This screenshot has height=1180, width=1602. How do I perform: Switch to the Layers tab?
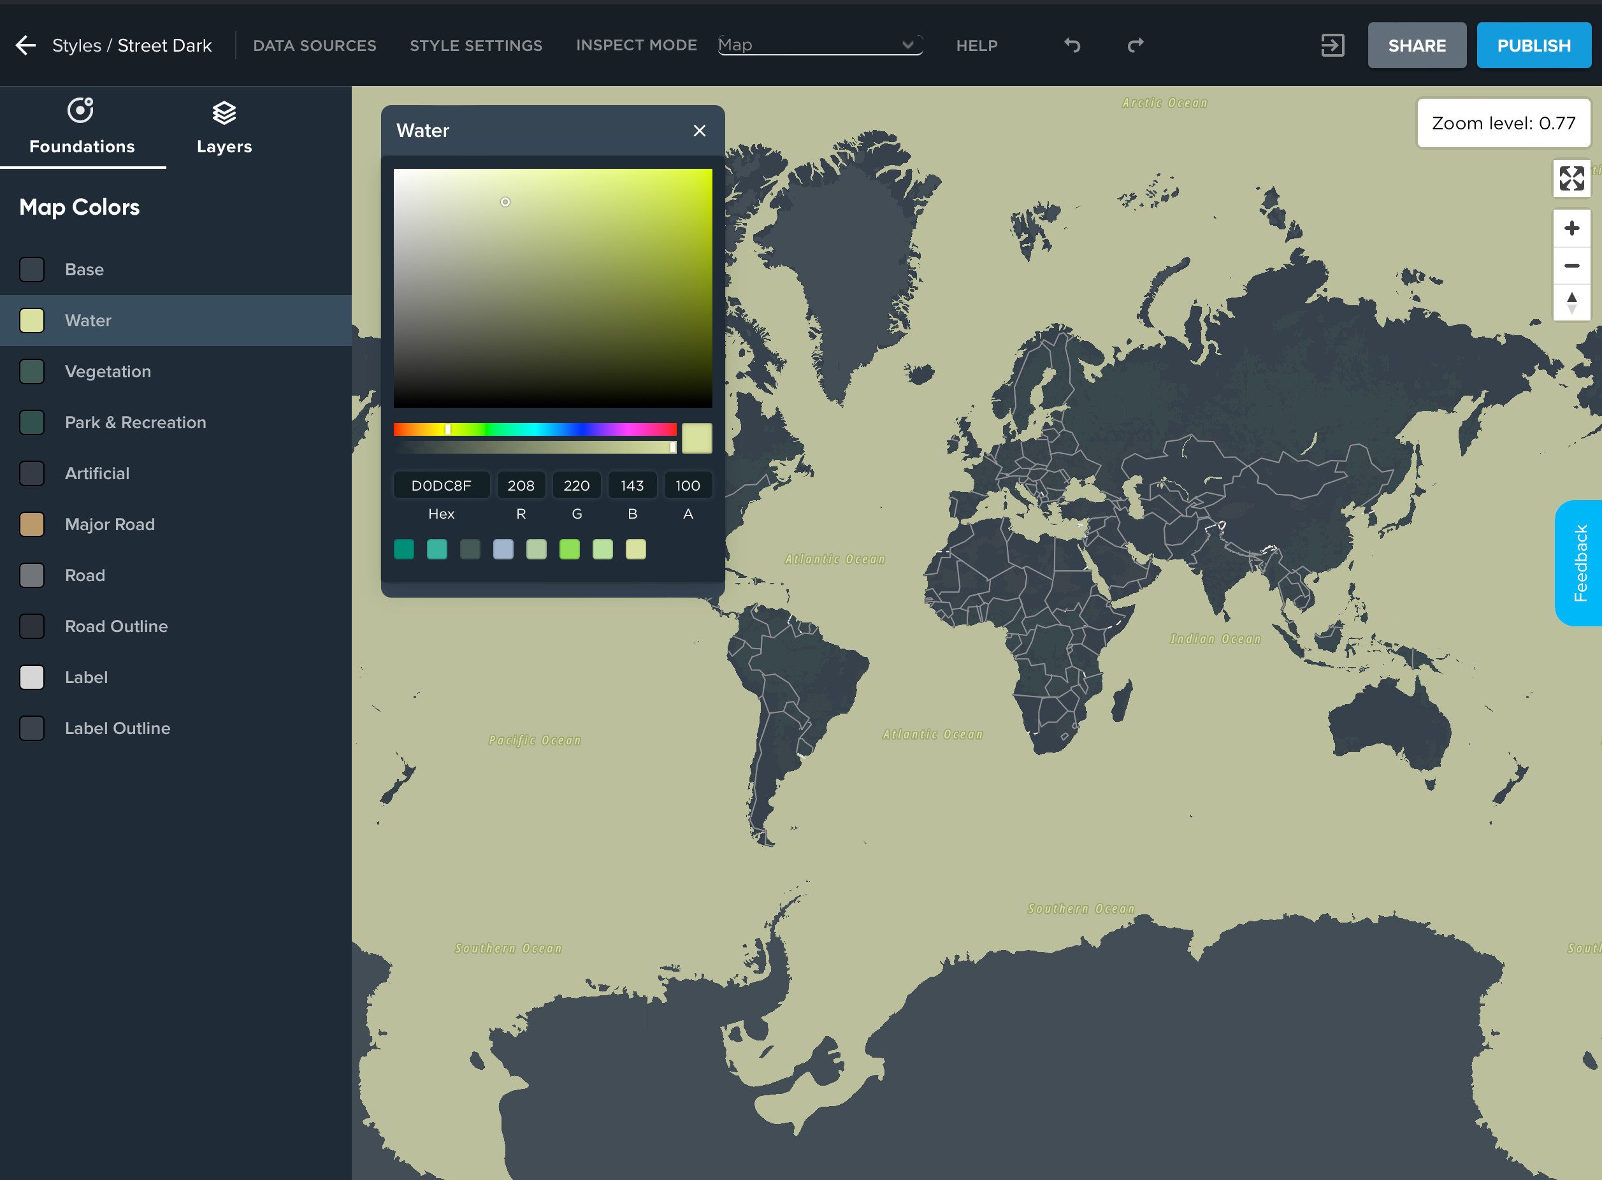(224, 129)
